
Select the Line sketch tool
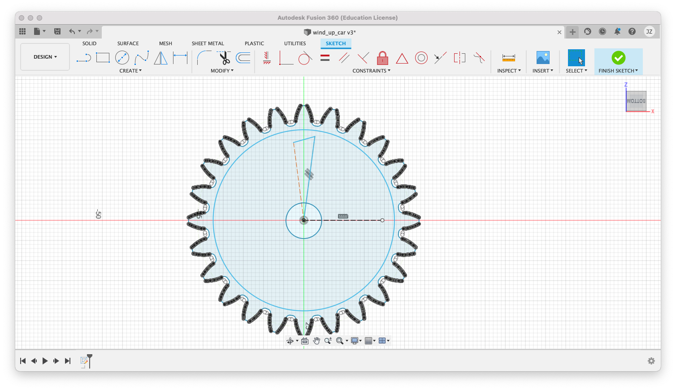pos(84,58)
